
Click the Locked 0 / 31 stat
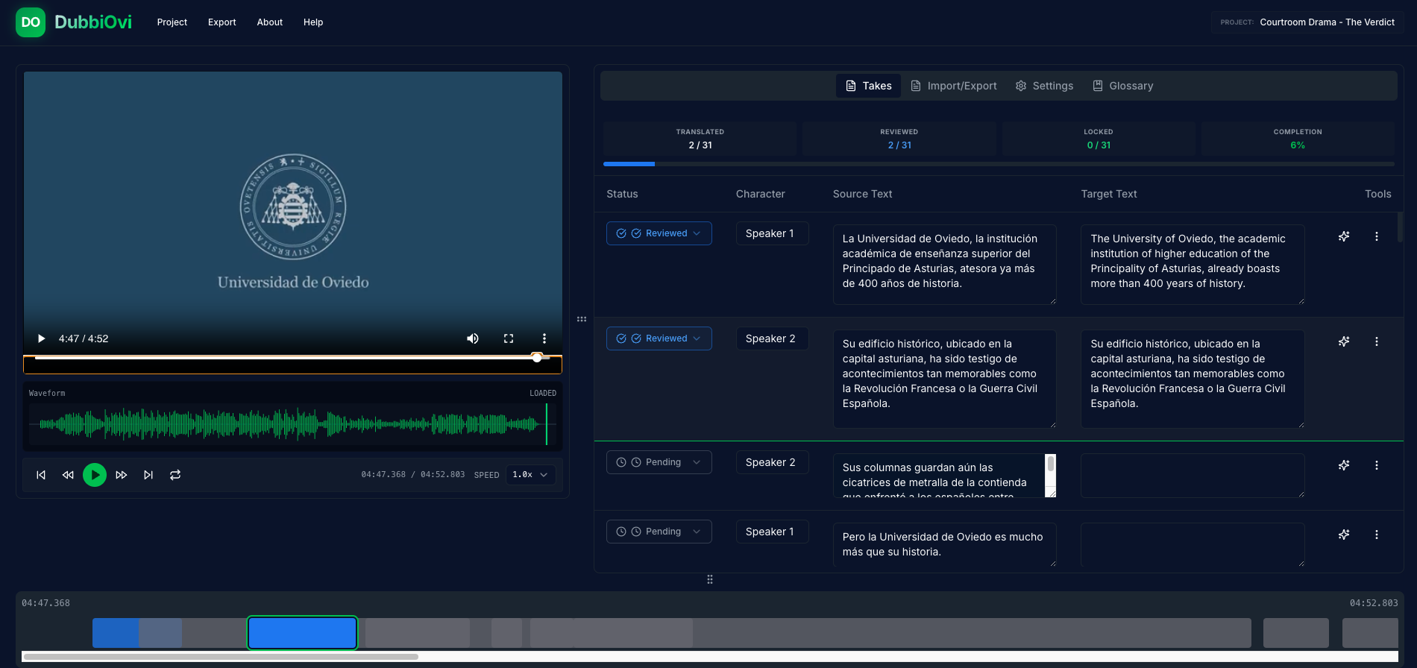pyautogui.click(x=1099, y=139)
